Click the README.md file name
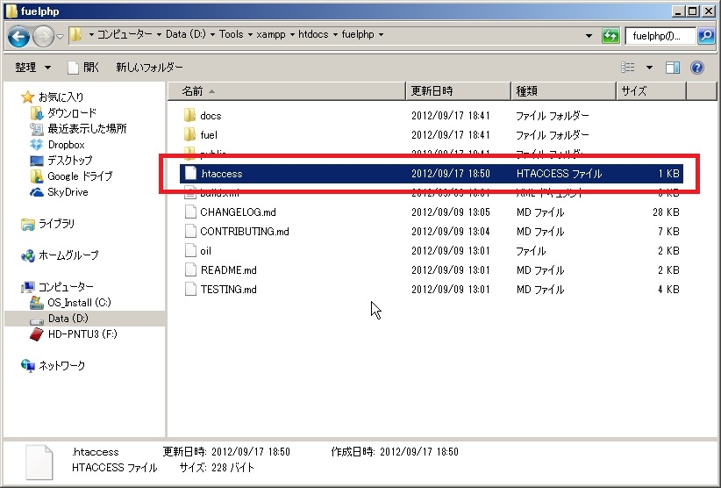Screen dimensions: 721x488 (229, 270)
